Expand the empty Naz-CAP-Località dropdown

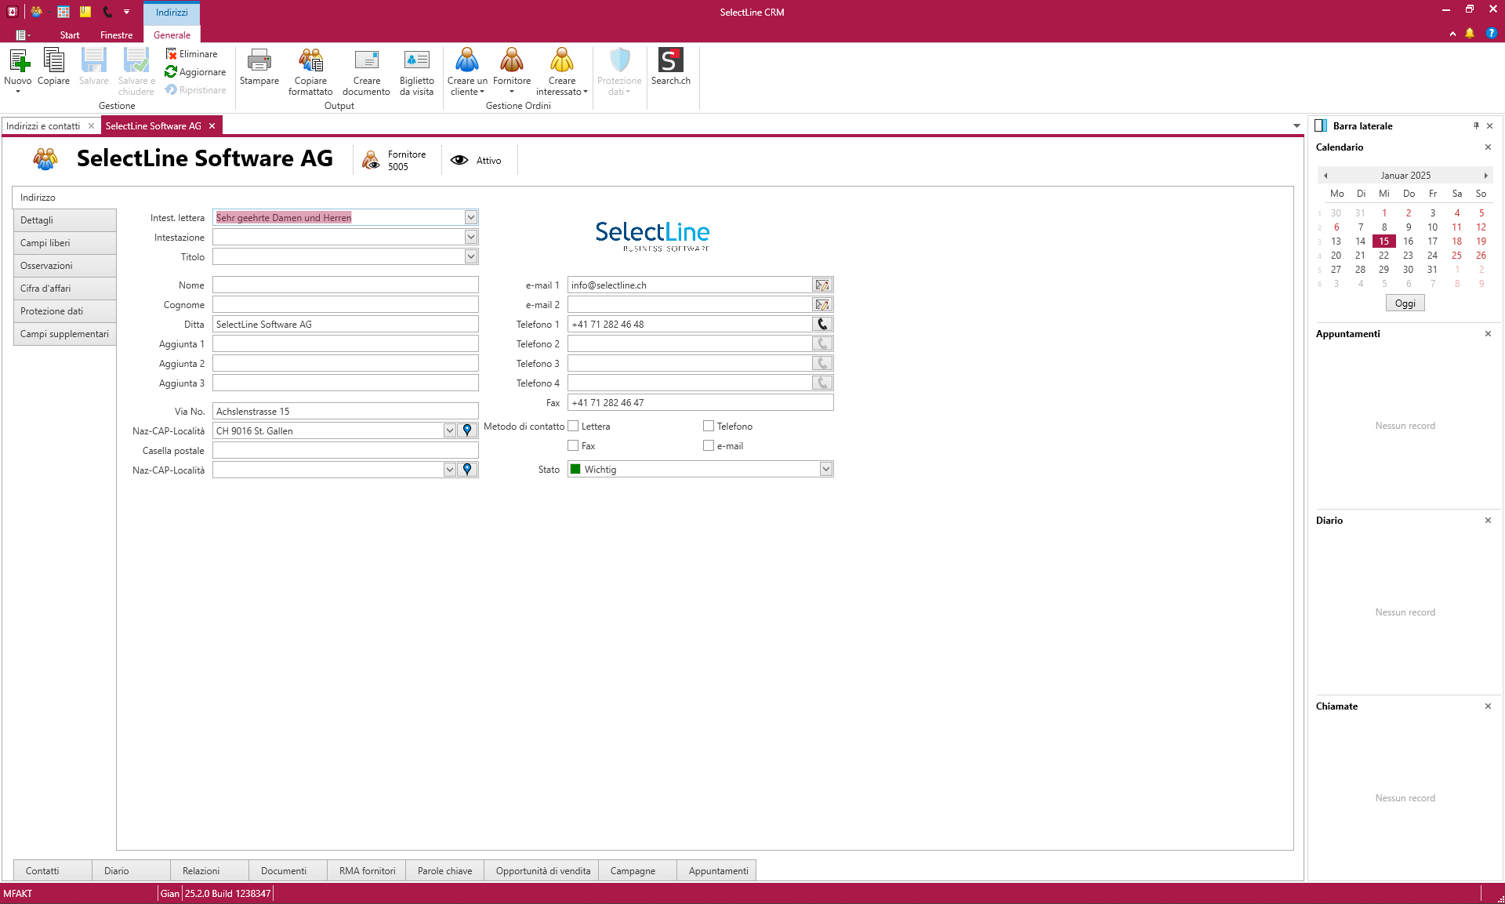coord(449,470)
